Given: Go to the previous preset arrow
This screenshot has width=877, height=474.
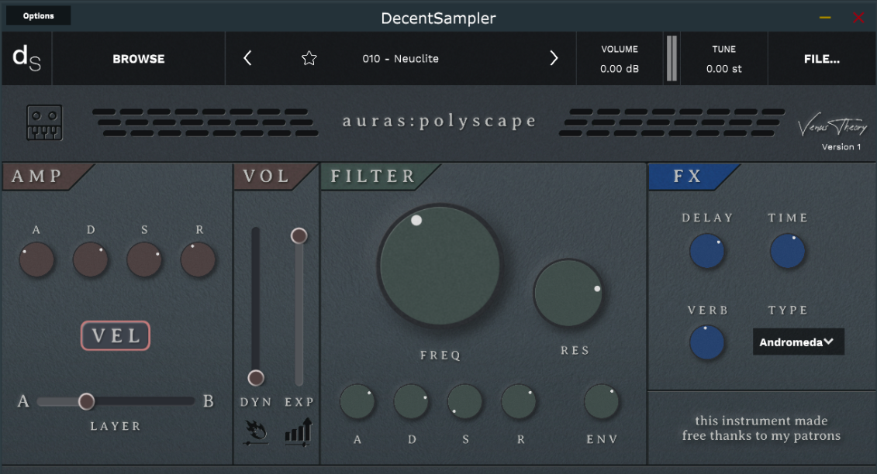Looking at the screenshot, I should click(x=247, y=58).
